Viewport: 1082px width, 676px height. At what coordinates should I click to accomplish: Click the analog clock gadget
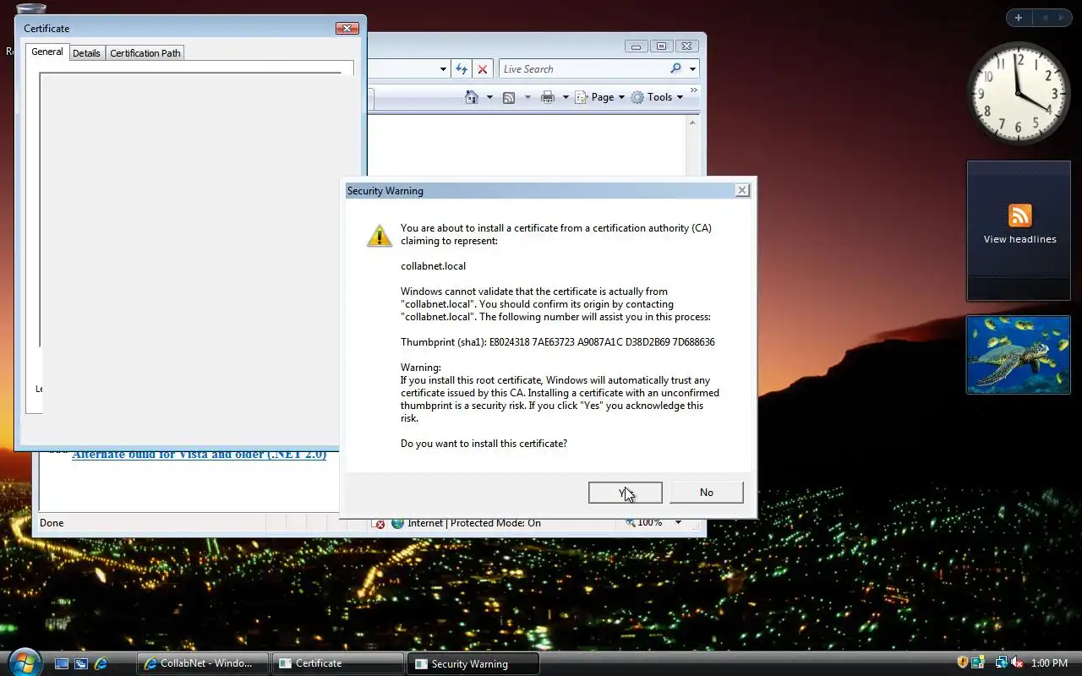click(1019, 93)
